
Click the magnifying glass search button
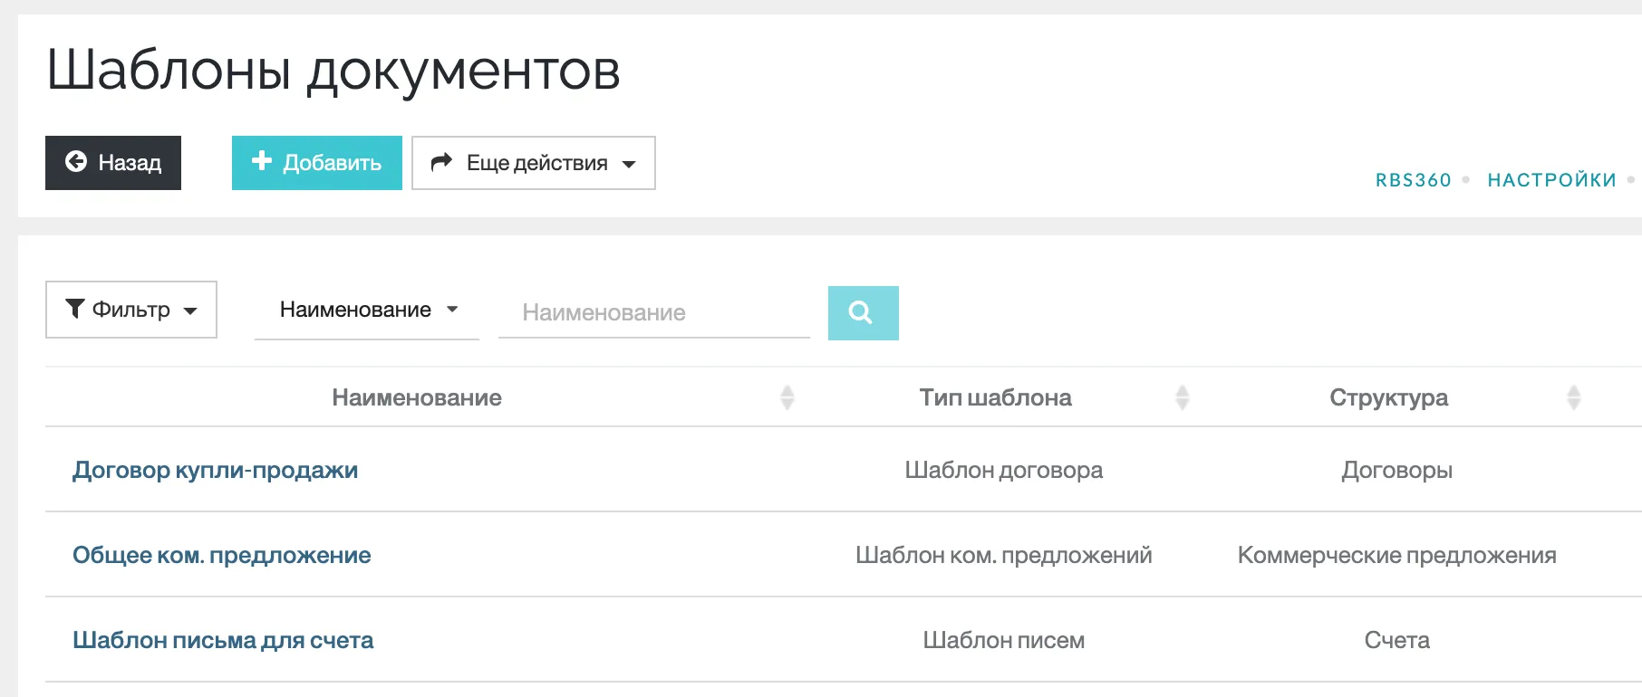863,313
